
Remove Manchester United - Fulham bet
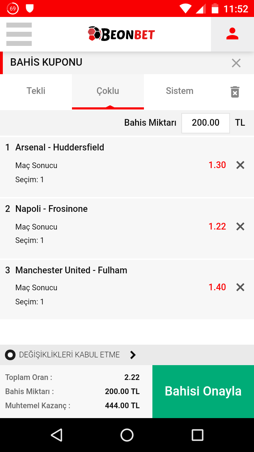pyautogui.click(x=240, y=287)
